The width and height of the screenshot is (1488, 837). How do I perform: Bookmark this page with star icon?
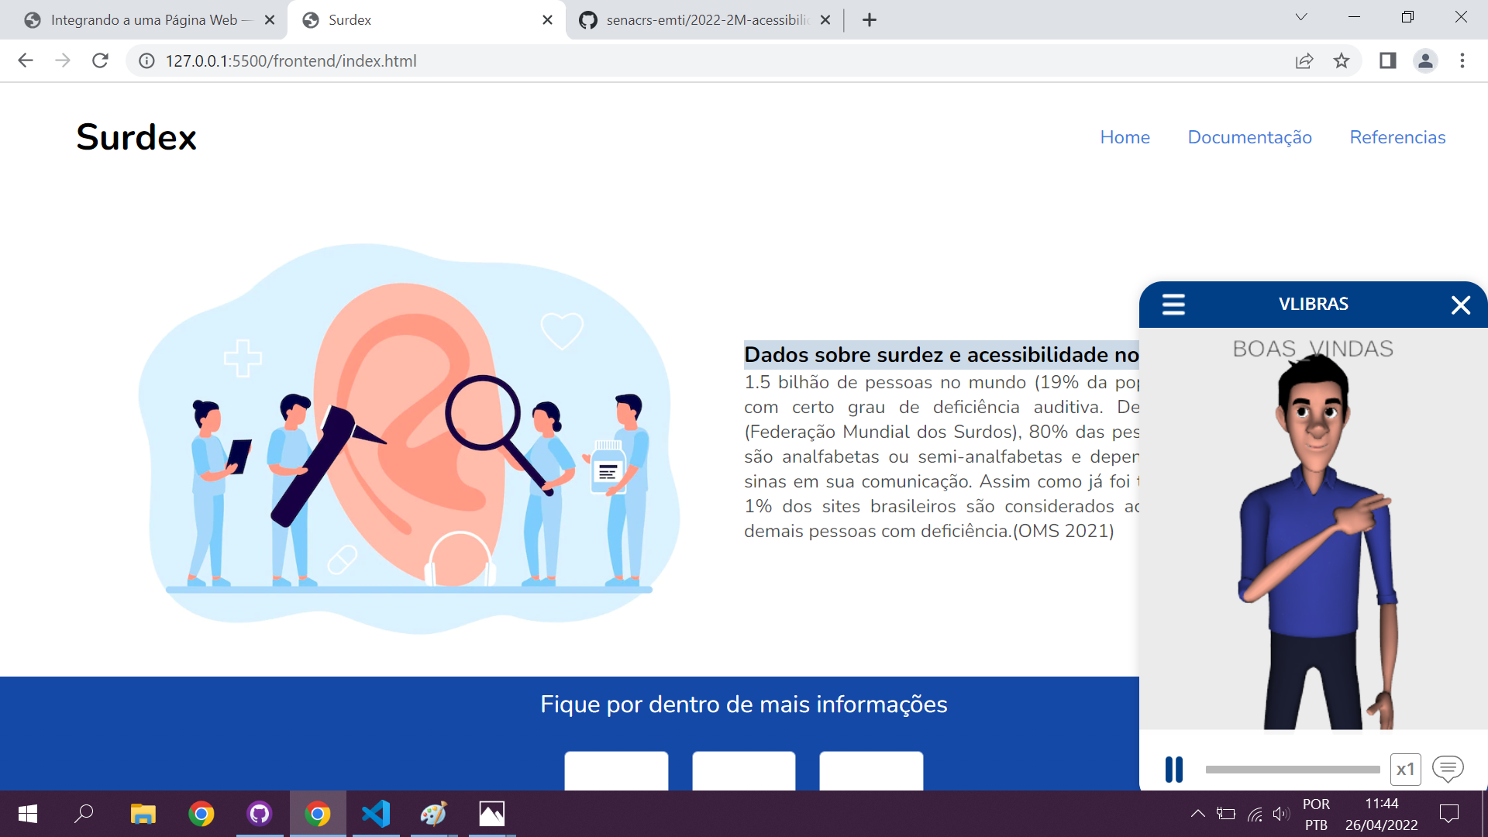tap(1342, 61)
